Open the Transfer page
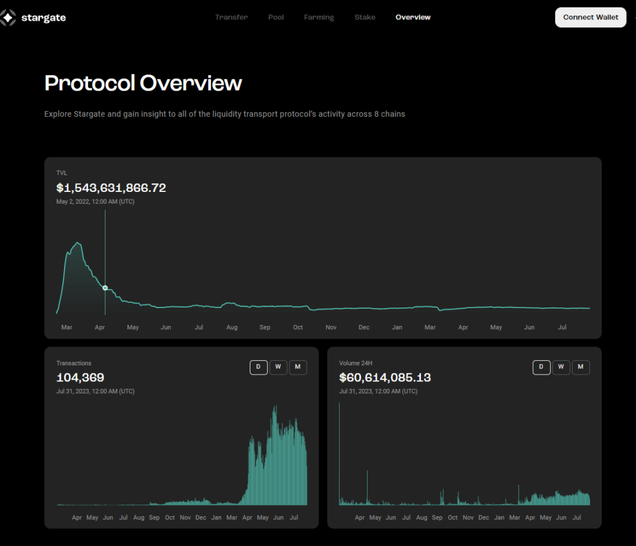Viewport: 636px width, 546px height. click(231, 17)
